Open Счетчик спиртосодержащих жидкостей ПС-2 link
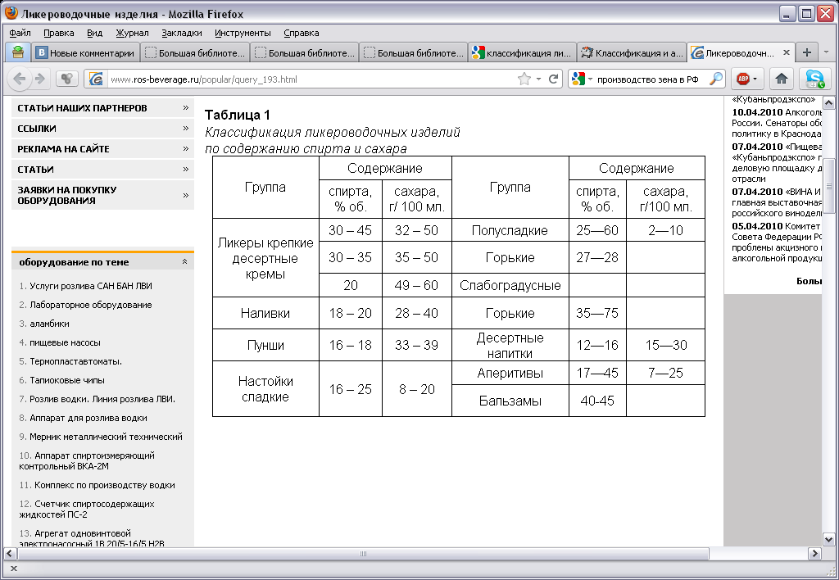The height and width of the screenshot is (580, 839). pyautogui.click(x=87, y=510)
